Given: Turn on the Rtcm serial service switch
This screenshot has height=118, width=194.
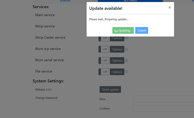Looking at the screenshot, I should pos(104,61).
